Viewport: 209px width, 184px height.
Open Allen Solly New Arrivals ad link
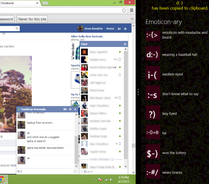point(87,36)
